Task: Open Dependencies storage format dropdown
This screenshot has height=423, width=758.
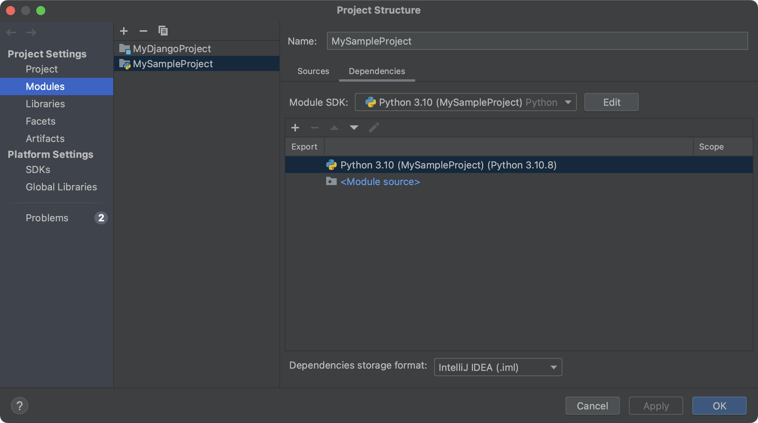Action: [498, 367]
